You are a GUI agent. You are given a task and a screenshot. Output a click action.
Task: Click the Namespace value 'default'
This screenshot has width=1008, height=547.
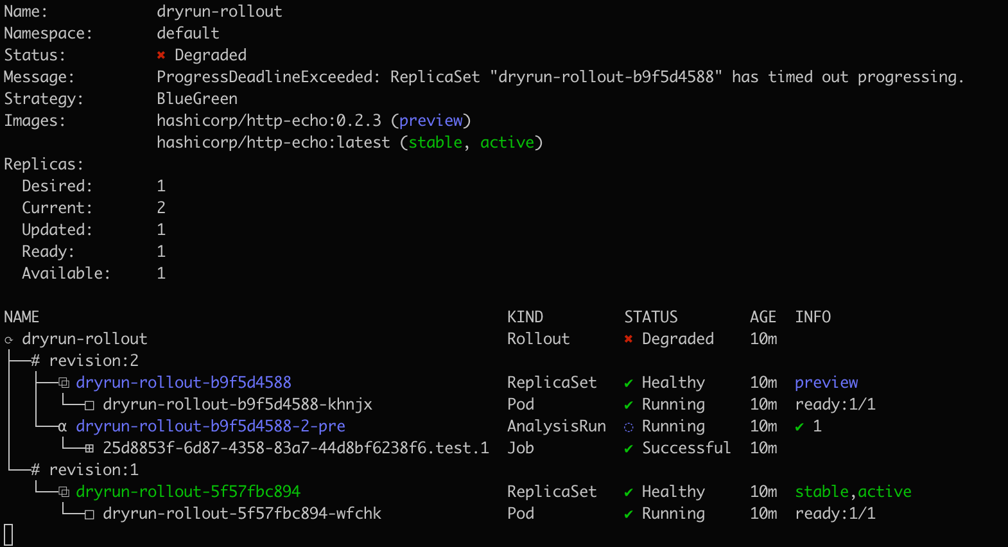tap(188, 33)
